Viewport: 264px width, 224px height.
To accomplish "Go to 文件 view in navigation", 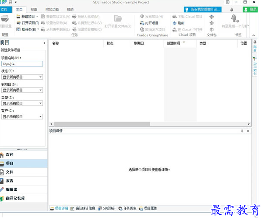I will coord(24,172).
